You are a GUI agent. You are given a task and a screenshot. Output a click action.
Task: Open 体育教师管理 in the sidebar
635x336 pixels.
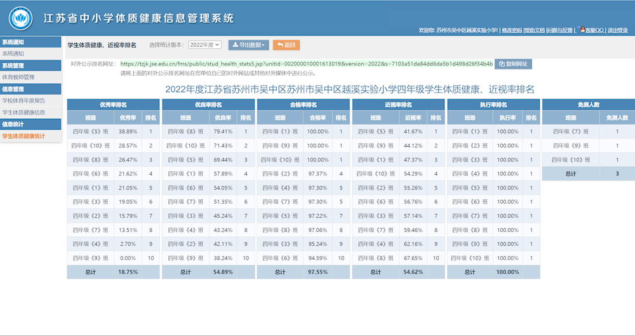tap(30, 77)
